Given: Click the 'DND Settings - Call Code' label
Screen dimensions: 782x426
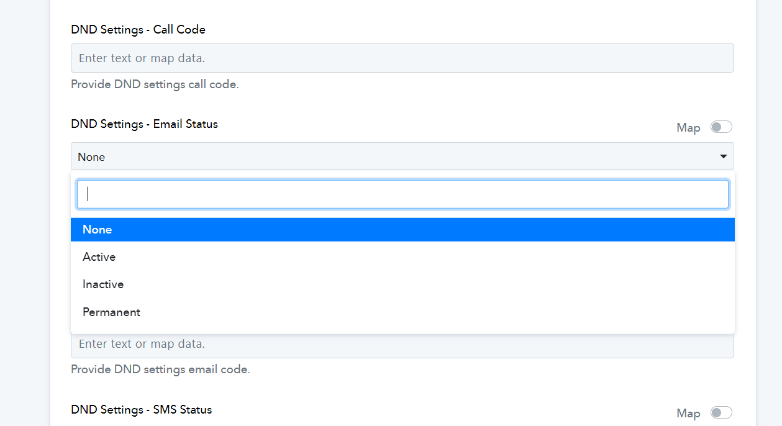Looking at the screenshot, I should point(138,30).
